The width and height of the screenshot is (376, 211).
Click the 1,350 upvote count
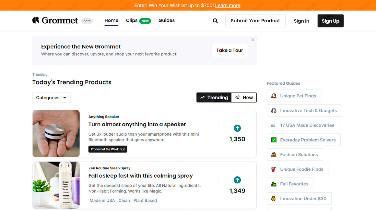point(237,139)
